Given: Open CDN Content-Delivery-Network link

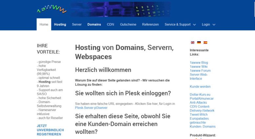Looking at the screenshot, I should 202,108.
